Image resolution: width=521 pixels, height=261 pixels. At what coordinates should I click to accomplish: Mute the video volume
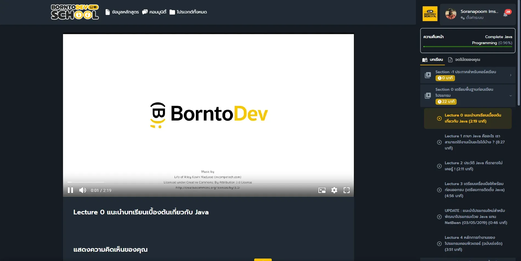pyautogui.click(x=83, y=190)
